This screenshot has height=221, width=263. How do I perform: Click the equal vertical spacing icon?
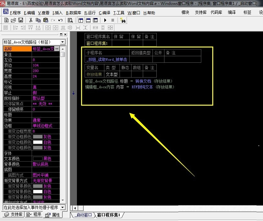(85, 28)
